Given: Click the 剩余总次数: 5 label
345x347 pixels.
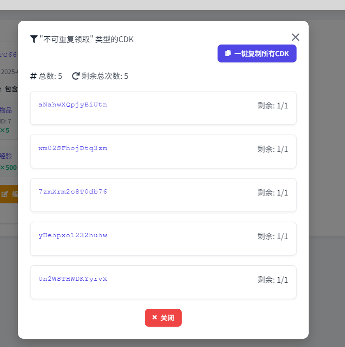Looking at the screenshot, I should tap(105, 76).
